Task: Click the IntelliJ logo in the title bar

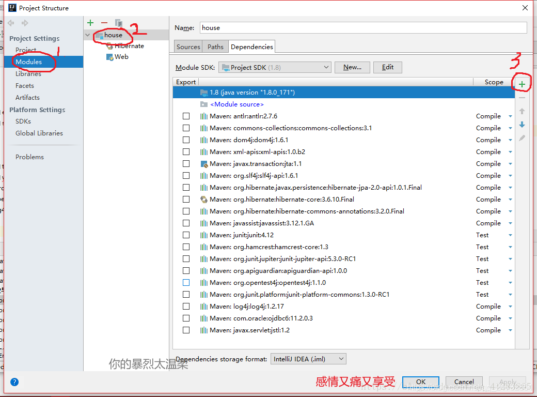Action: [x=12, y=8]
